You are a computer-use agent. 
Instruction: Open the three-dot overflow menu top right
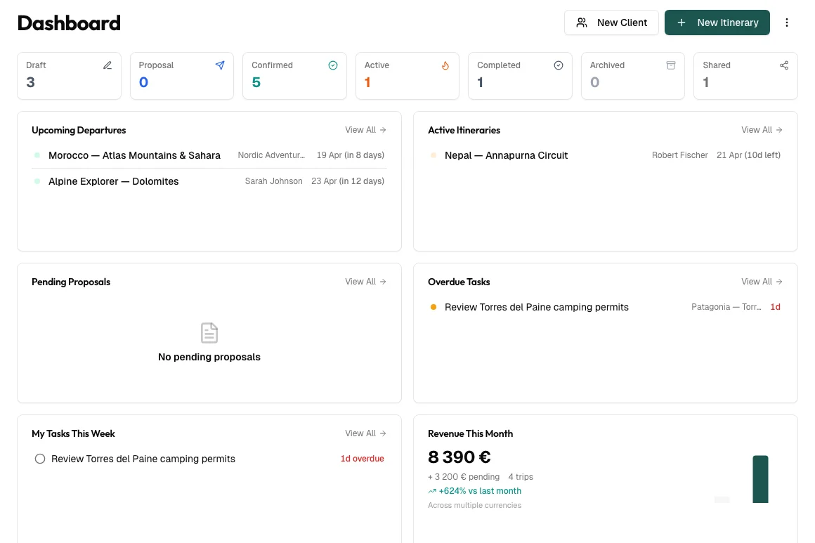pyautogui.click(x=787, y=22)
